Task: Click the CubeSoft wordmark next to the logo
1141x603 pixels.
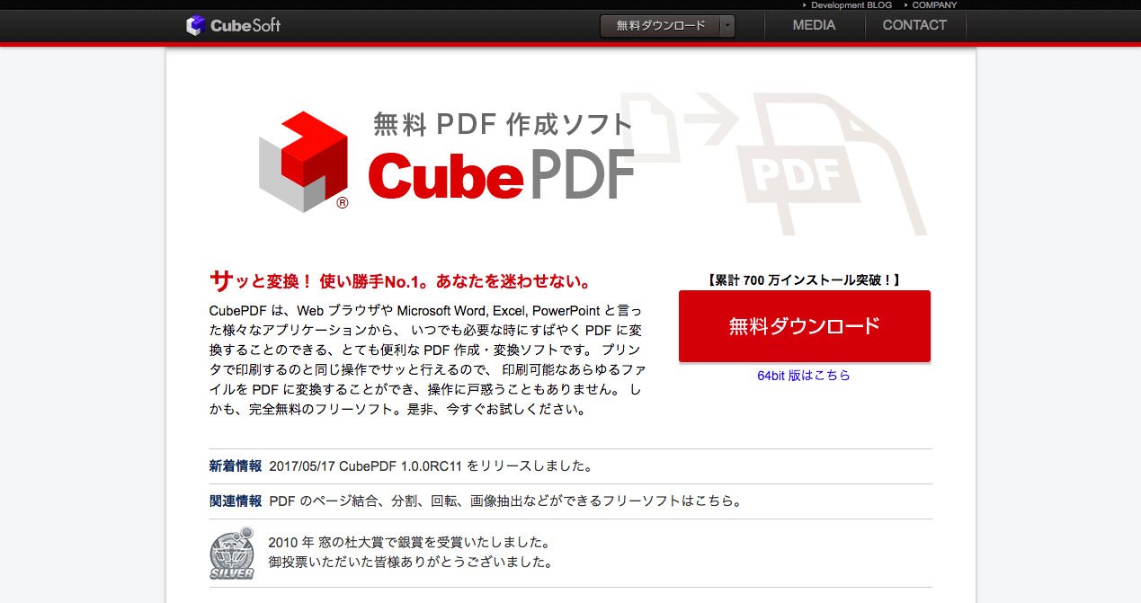Action: [245, 25]
